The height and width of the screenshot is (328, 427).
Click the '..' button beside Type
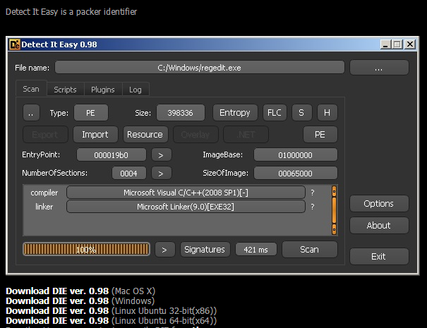pos(31,113)
